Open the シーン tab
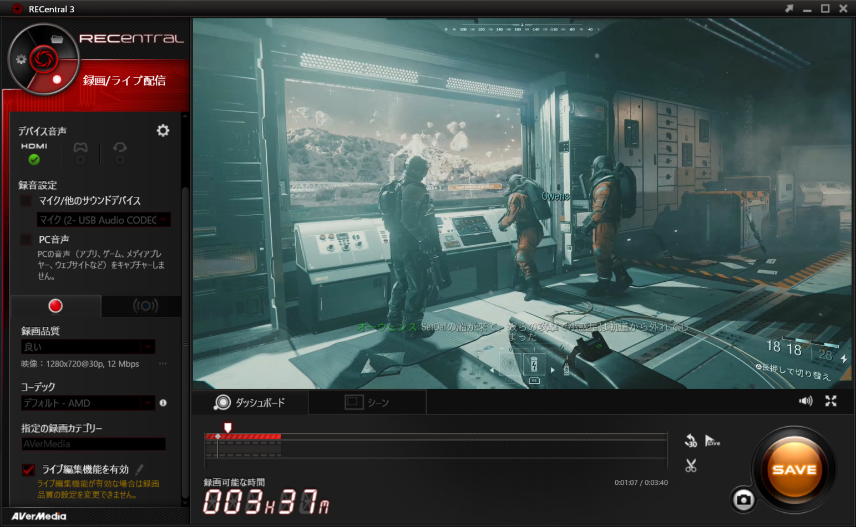The height and width of the screenshot is (527, 856). click(367, 402)
